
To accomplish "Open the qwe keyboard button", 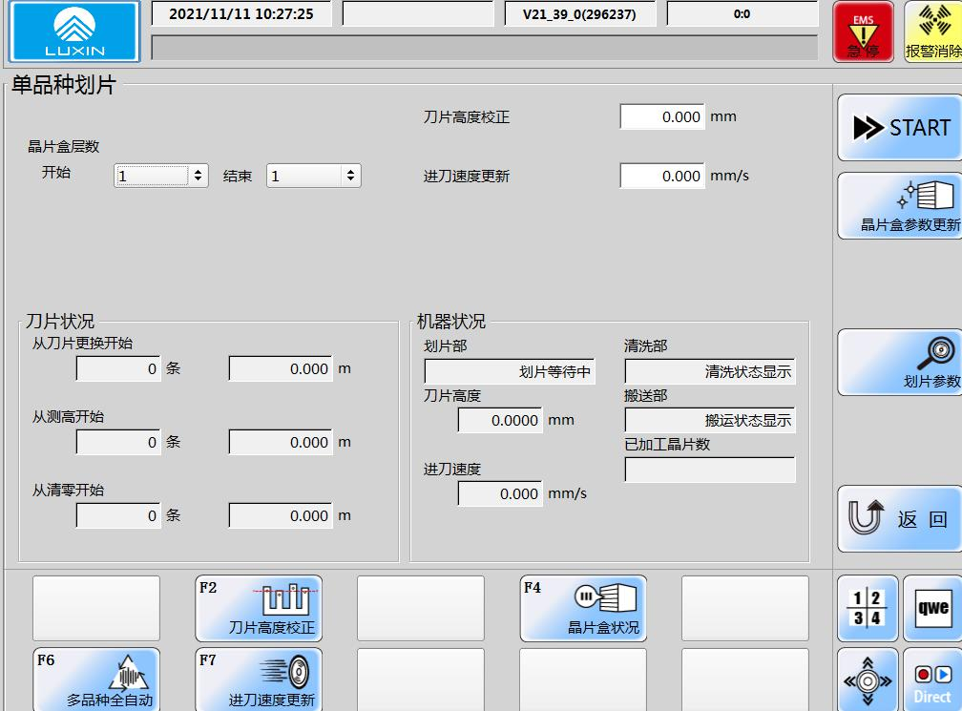I will tap(932, 608).
